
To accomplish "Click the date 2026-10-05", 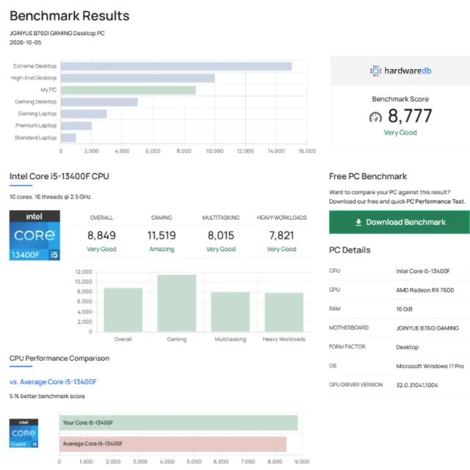I will [x=26, y=43].
